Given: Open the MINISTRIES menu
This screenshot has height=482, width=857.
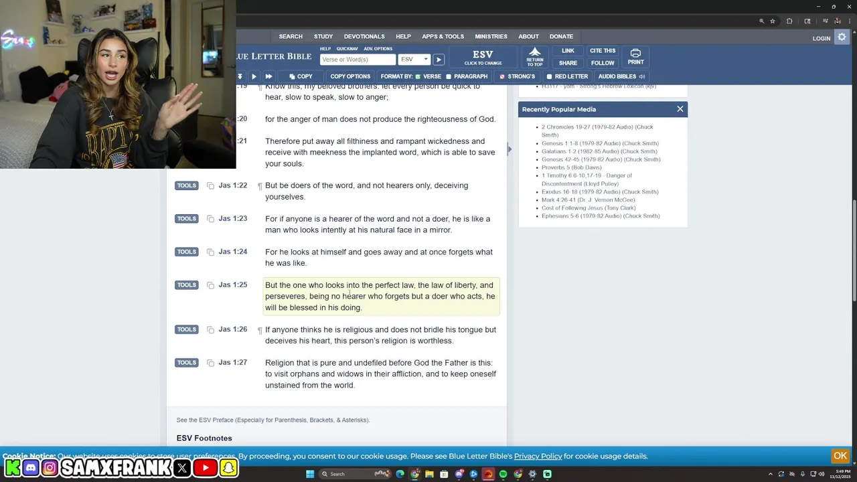Looking at the screenshot, I should [491, 36].
